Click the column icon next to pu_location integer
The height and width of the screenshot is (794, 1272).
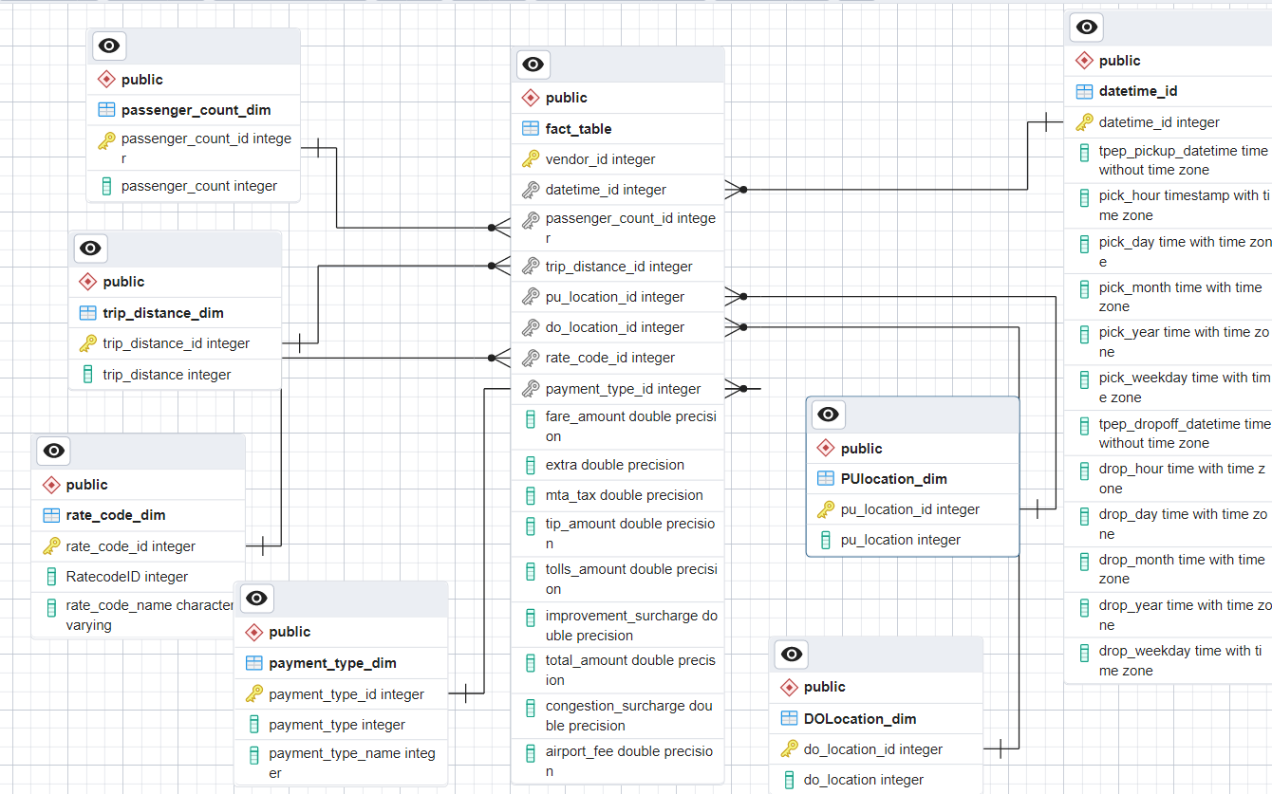(x=824, y=539)
